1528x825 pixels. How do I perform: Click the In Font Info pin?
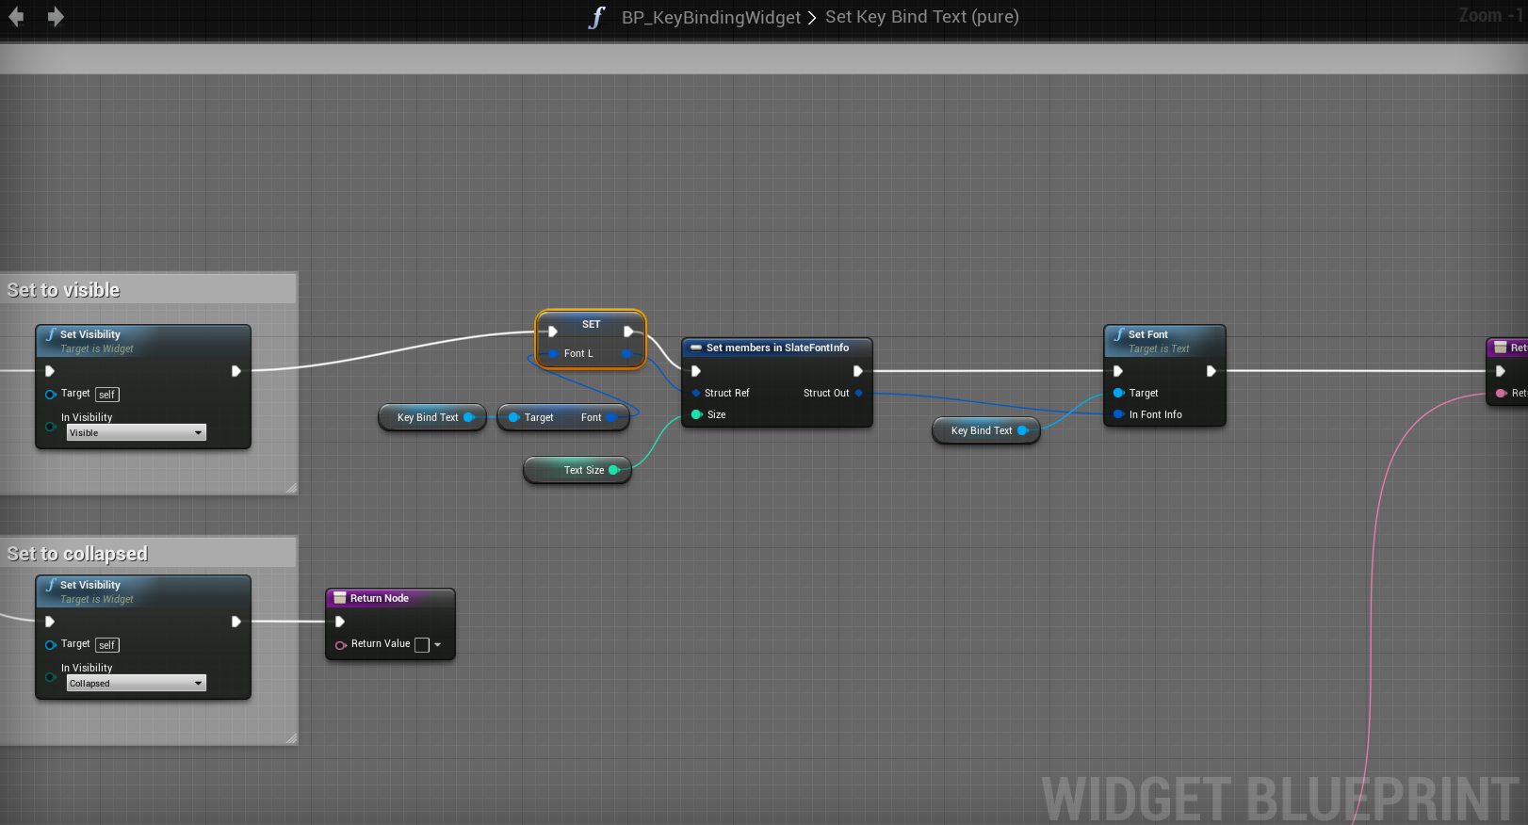(x=1119, y=414)
